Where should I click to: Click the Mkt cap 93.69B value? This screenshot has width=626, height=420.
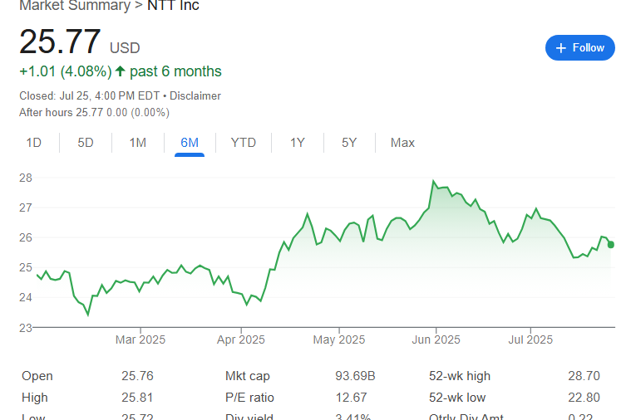click(355, 376)
